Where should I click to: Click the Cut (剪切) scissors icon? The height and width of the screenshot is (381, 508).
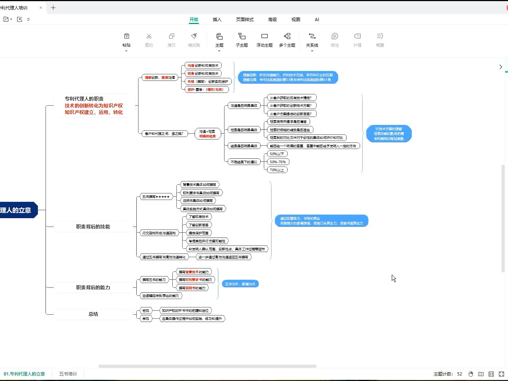(149, 36)
